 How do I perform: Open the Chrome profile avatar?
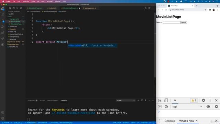pos(214,10)
